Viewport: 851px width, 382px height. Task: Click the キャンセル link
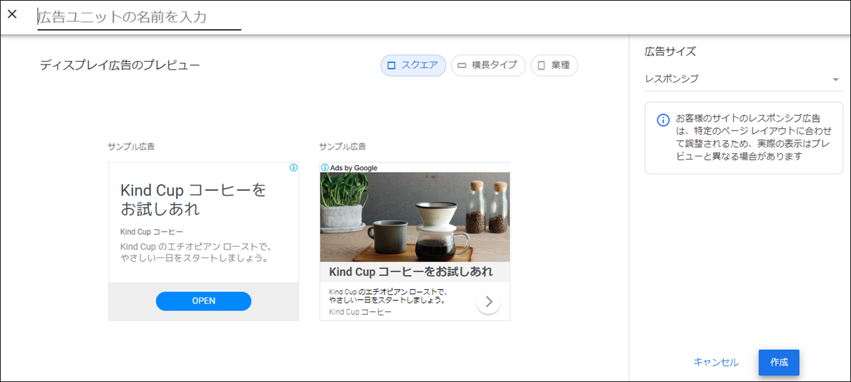(716, 362)
